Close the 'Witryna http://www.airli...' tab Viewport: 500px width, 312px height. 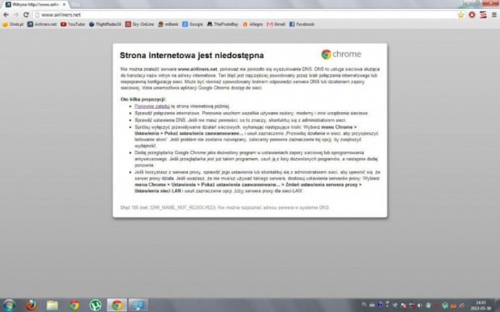point(64,5)
